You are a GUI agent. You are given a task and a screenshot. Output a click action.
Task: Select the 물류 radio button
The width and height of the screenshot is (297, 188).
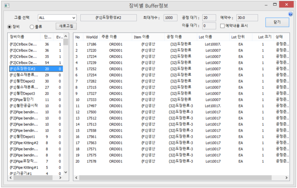click(32, 27)
